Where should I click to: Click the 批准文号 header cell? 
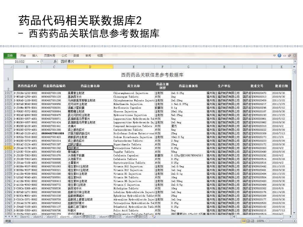click(257, 86)
